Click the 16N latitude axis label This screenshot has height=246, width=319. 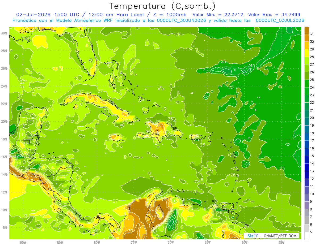[4, 157]
